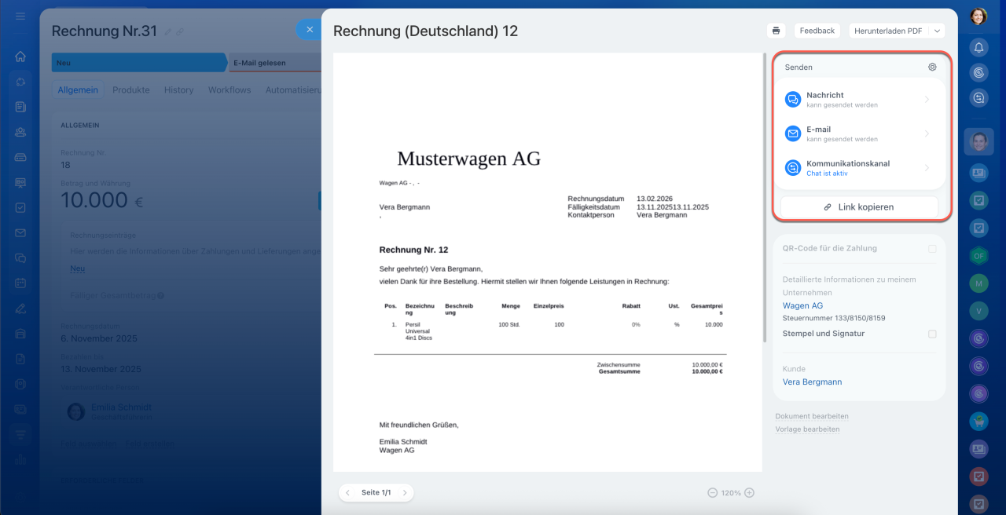Viewport: 1006px width, 515px height.
Task: Switch to the Produkte tab
Action: click(130, 90)
